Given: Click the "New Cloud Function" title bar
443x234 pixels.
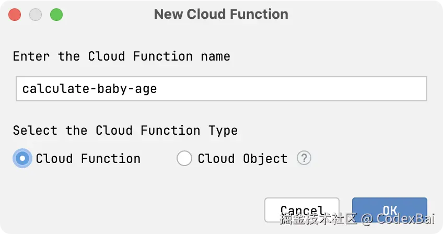Looking at the screenshot, I should (221, 14).
